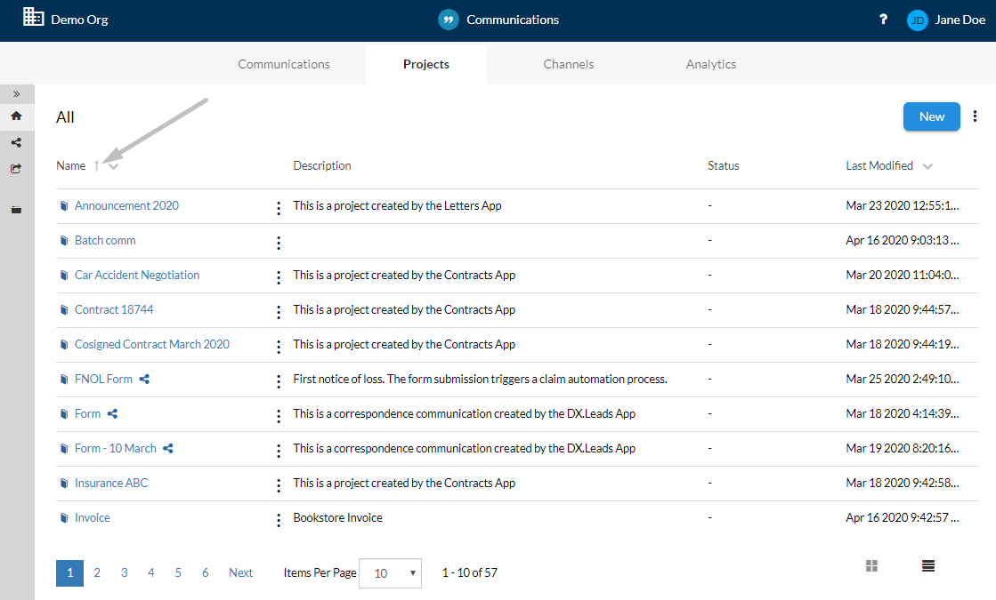996x600 pixels.
Task: Click the Jane Doe user name
Action: pyautogui.click(x=960, y=20)
